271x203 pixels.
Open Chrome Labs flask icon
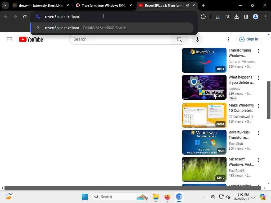[x=218, y=17]
